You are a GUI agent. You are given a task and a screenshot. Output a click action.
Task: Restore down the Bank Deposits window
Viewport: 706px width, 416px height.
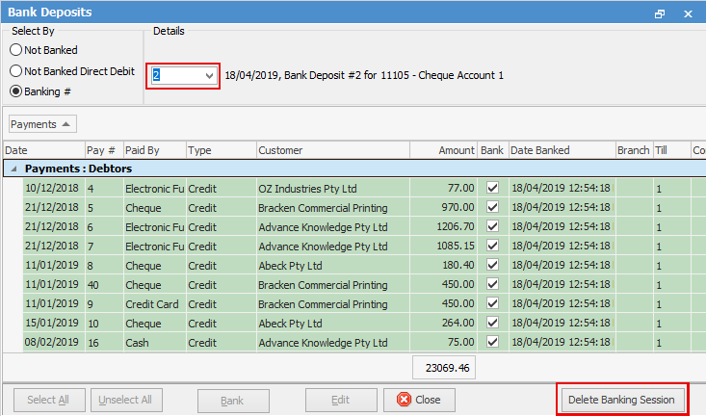pos(660,13)
